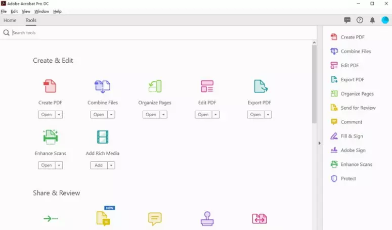This screenshot has width=392, height=230.
Task: Open the File menu
Action: point(4,11)
